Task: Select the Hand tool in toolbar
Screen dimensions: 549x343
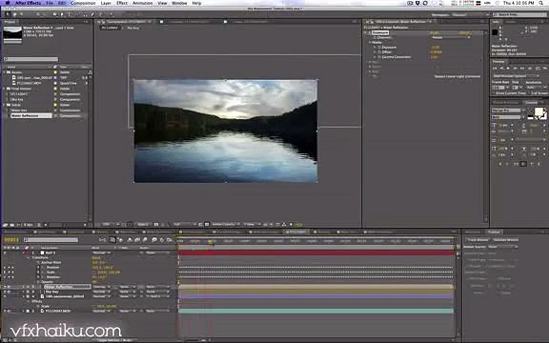Action: 14,14
